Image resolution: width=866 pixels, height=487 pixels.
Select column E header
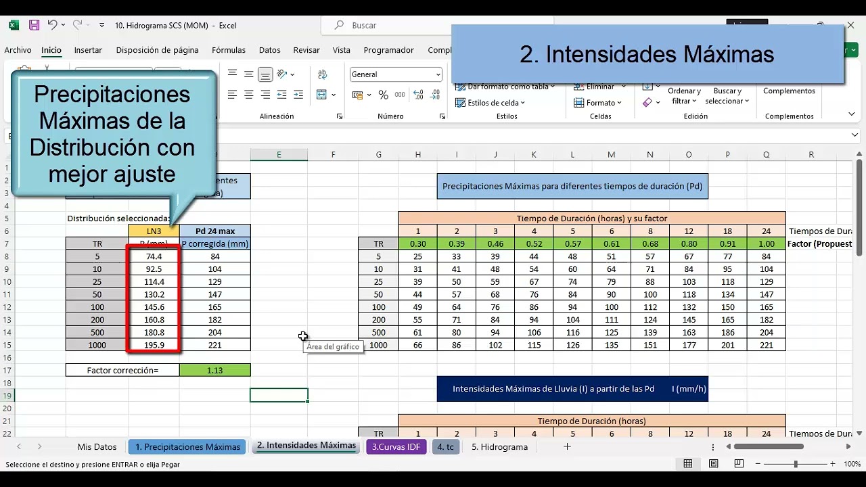[x=279, y=155]
